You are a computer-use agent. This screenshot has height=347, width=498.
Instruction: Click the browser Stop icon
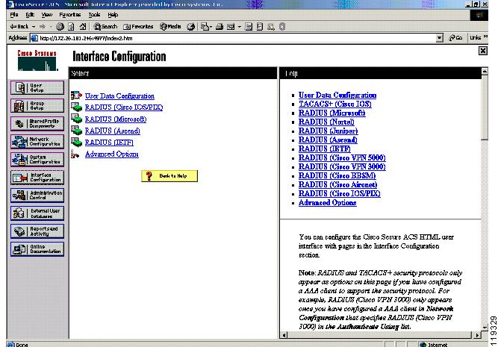(60, 27)
